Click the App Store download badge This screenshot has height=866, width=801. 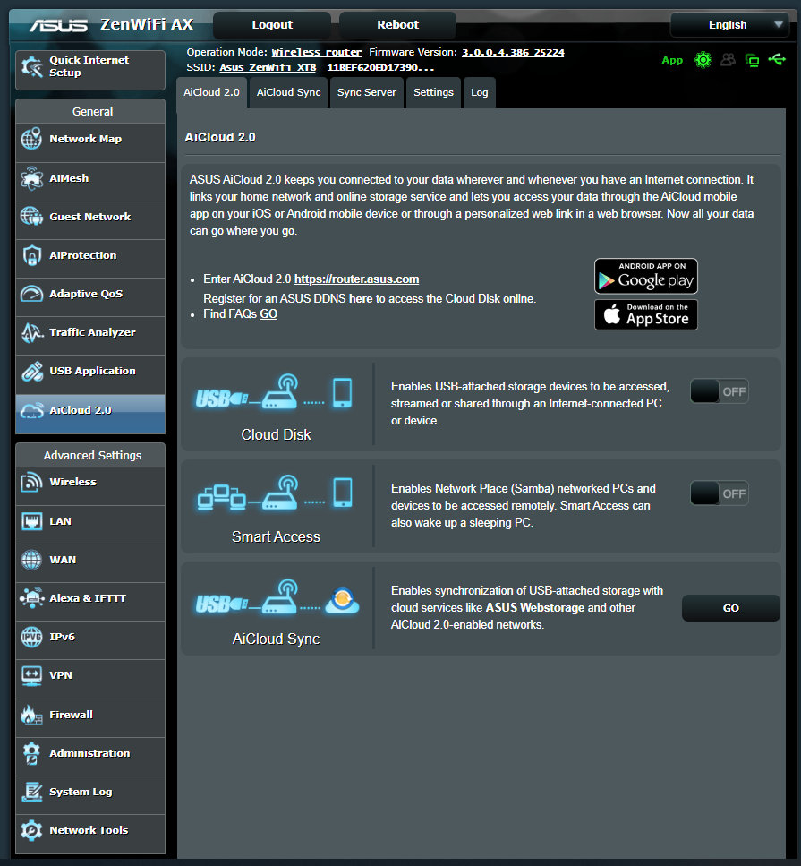pyautogui.click(x=646, y=315)
